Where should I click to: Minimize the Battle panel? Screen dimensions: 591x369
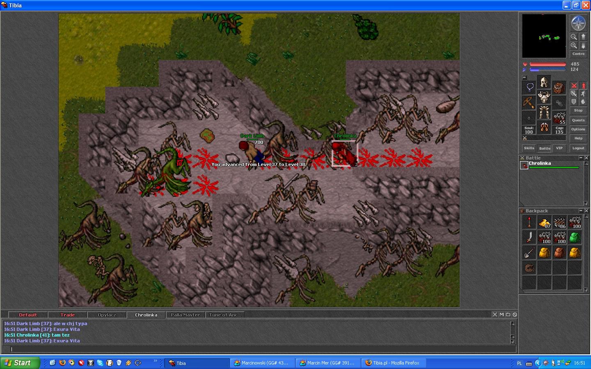coord(581,158)
